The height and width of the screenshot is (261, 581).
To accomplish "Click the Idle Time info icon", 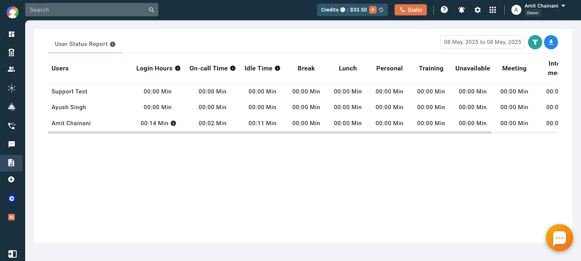I will [x=277, y=68].
